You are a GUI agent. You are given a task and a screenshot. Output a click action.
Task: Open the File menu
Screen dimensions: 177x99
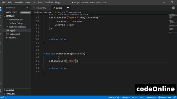(x=4, y=2)
